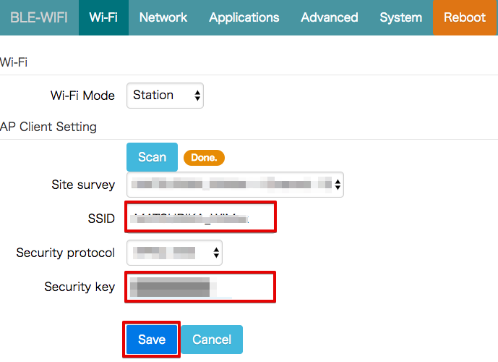Screen dimensions: 498x362
Task: Click the Wi-Fi Mode label
Action: 82,96
